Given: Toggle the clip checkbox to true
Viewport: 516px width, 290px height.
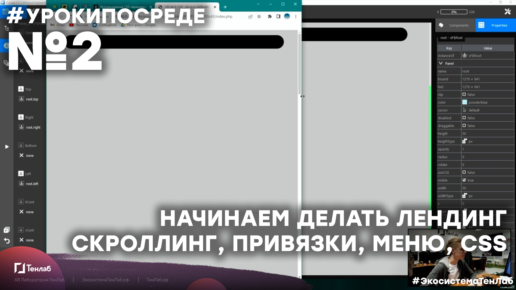Looking at the screenshot, I should coord(465,94).
